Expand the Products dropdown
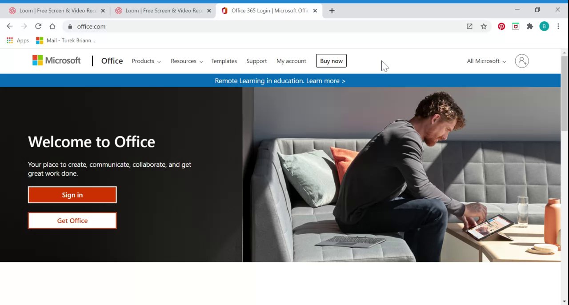This screenshot has height=305, width=569. (x=146, y=61)
